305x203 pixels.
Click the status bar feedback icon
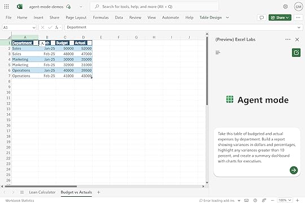[264, 200]
